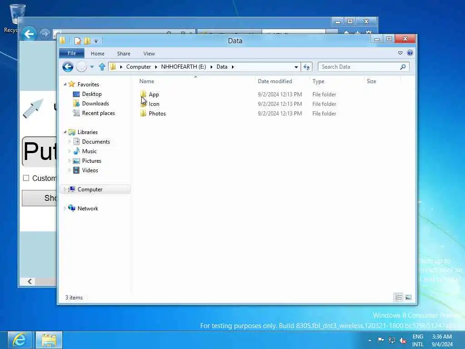Show hidden tray icons arrow
The width and height of the screenshot is (465, 349).
370,340
